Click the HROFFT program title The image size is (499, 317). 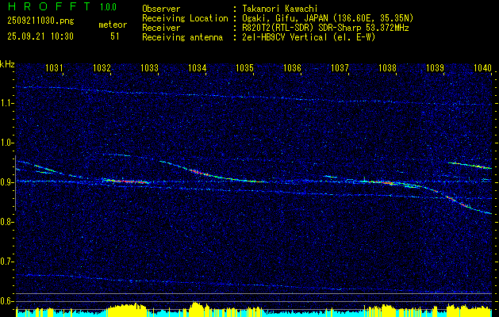coord(49,6)
